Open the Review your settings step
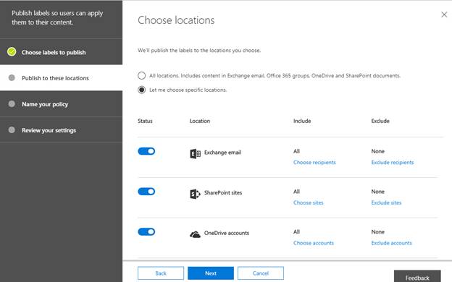Image resolution: width=452 pixels, height=282 pixels. 61,129
